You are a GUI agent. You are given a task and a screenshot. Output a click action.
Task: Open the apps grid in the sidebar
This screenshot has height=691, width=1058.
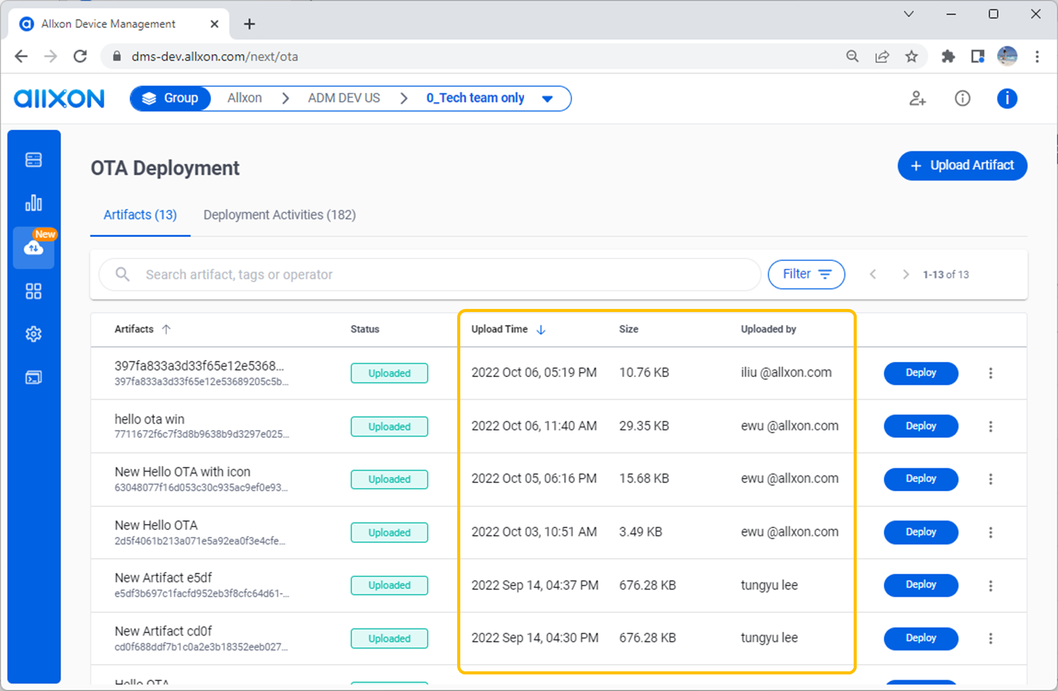(x=33, y=291)
